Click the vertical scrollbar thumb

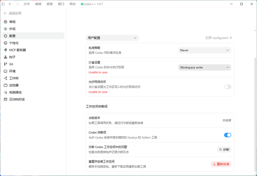(255, 115)
